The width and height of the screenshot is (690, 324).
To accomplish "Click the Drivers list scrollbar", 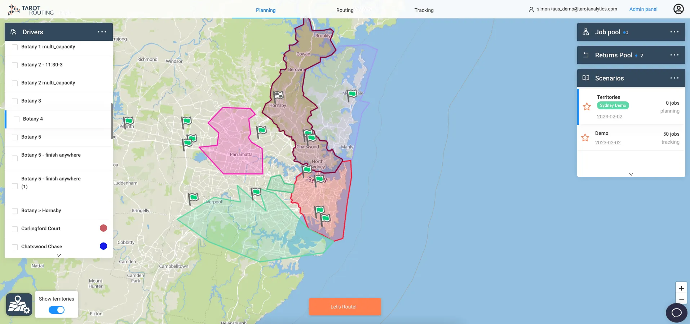I will (112, 121).
